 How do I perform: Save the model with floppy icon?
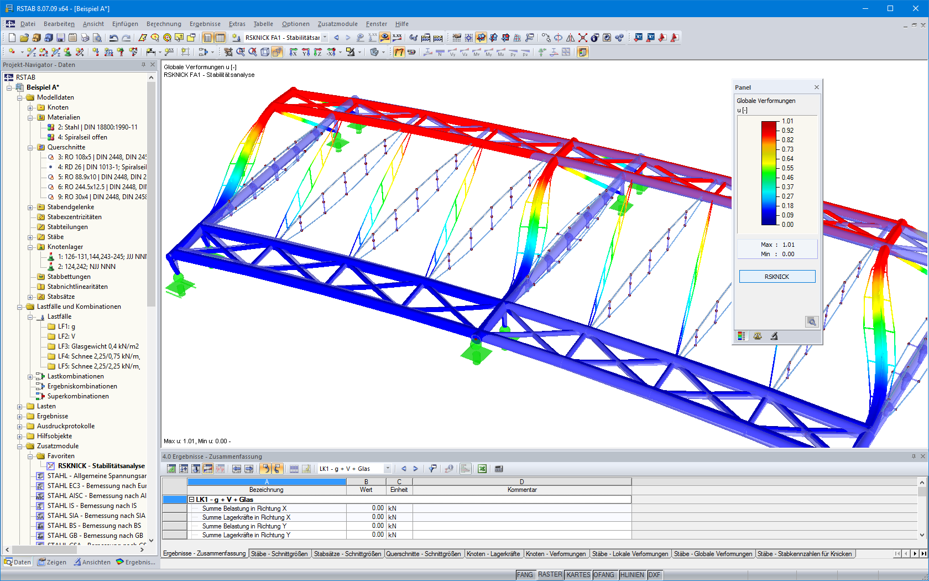point(61,38)
